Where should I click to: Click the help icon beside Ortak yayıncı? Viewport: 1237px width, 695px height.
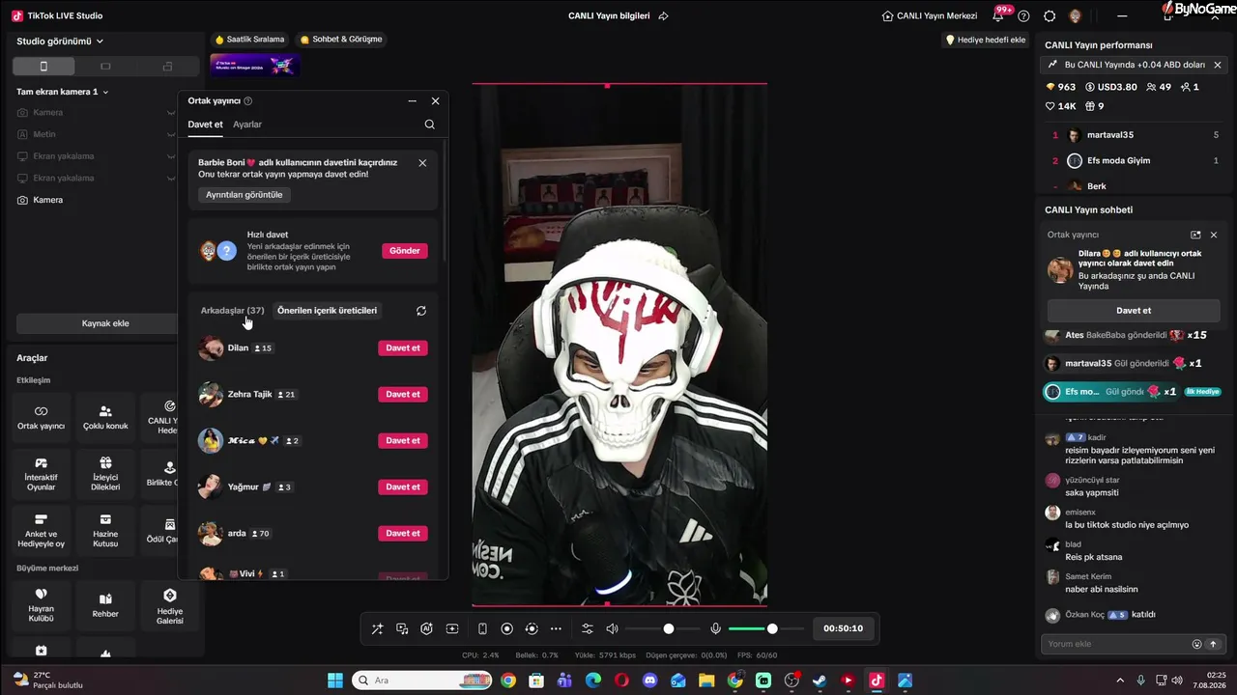pyautogui.click(x=248, y=101)
